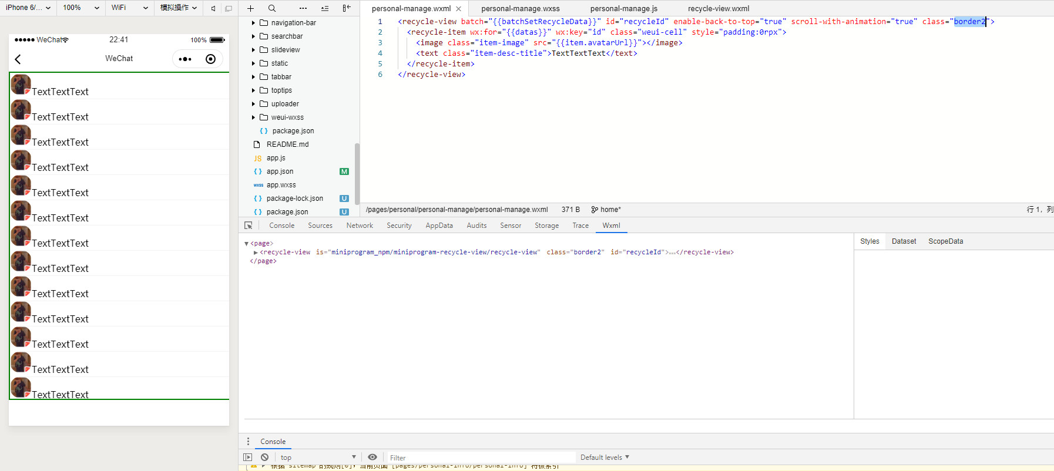The width and height of the screenshot is (1054, 471).
Task: Open file search with the magnifier icon
Action: pos(272,8)
